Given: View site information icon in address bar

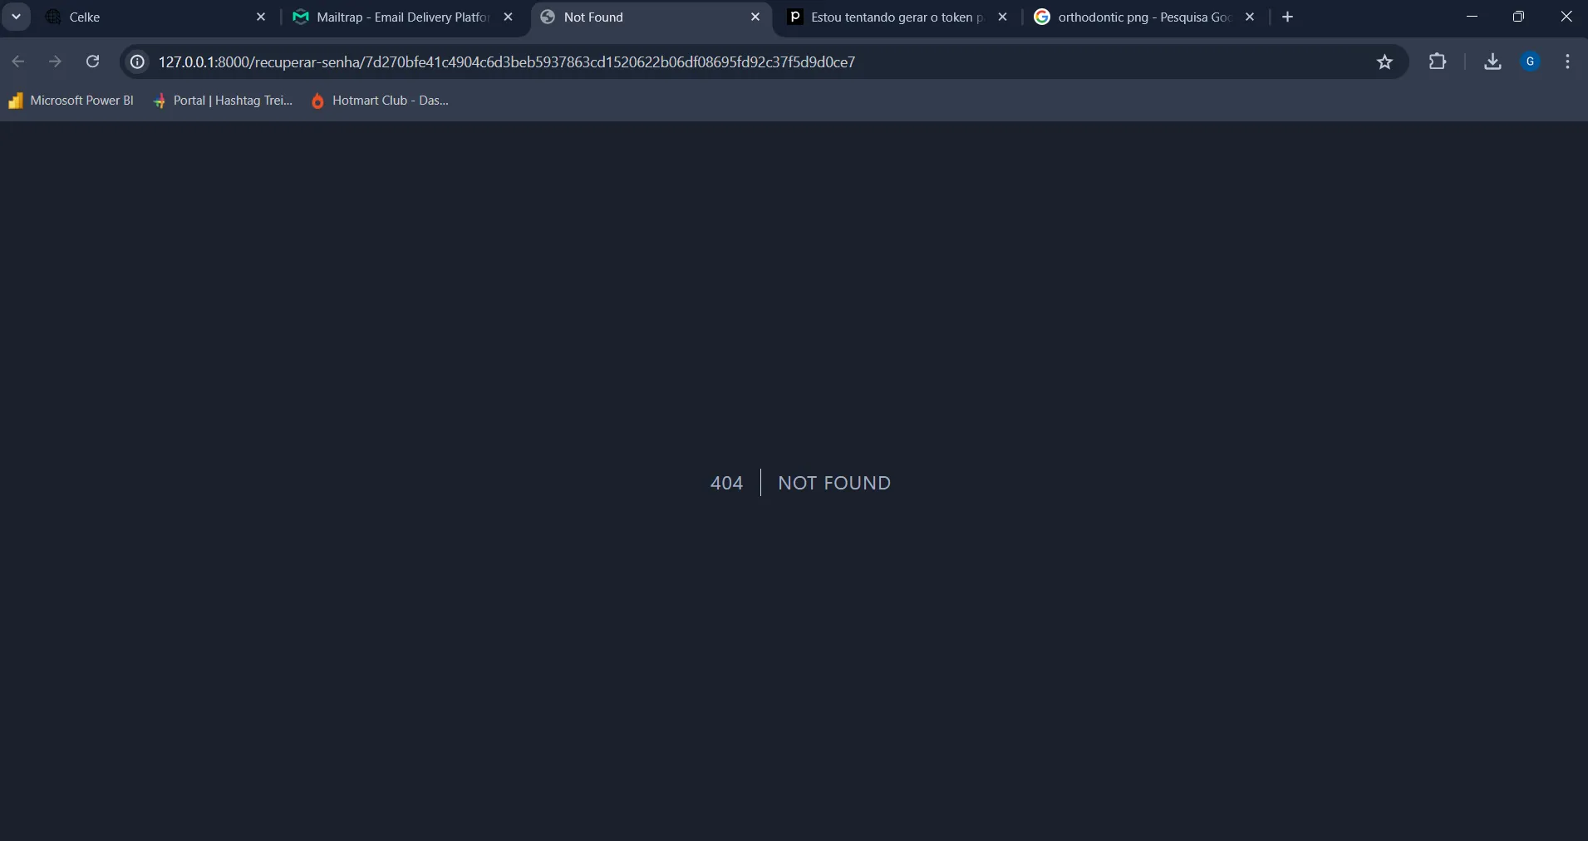Looking at the screenshot, I should 138,61.
